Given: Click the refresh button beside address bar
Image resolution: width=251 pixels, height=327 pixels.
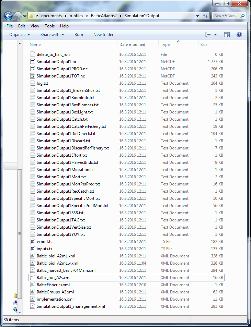Looking at the screenshot, I should (205, 16).
